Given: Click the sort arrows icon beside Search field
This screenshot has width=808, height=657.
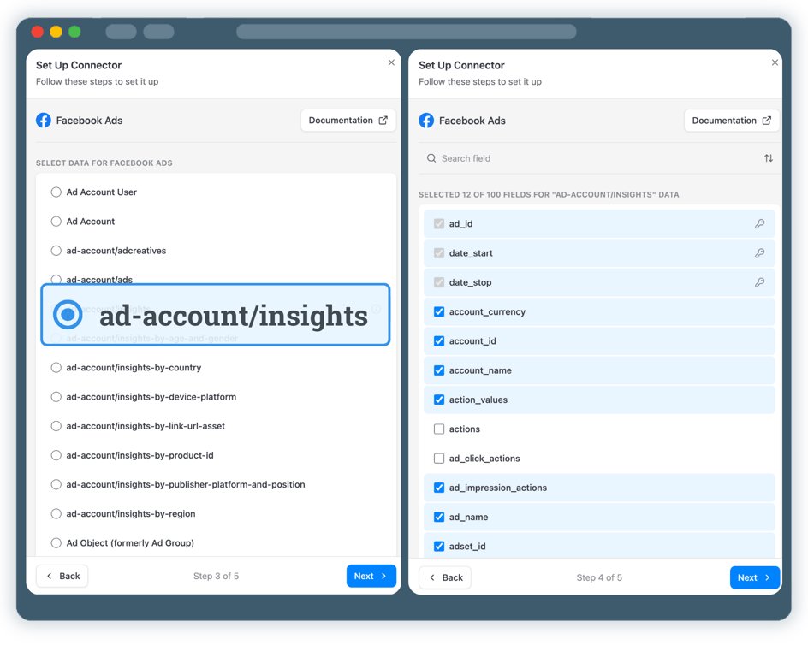Looking at the screenshot, I should pyautogui.click(x=769, y=158).
